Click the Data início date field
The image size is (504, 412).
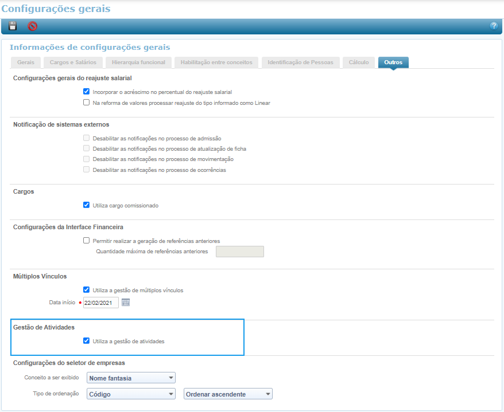pyautogui.click(x=100, y=303)
